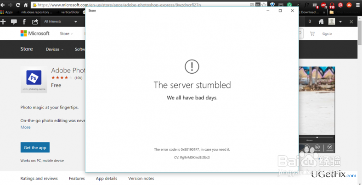
Task: Click the error code 0x801901F7 text
Action: (192, 150)
